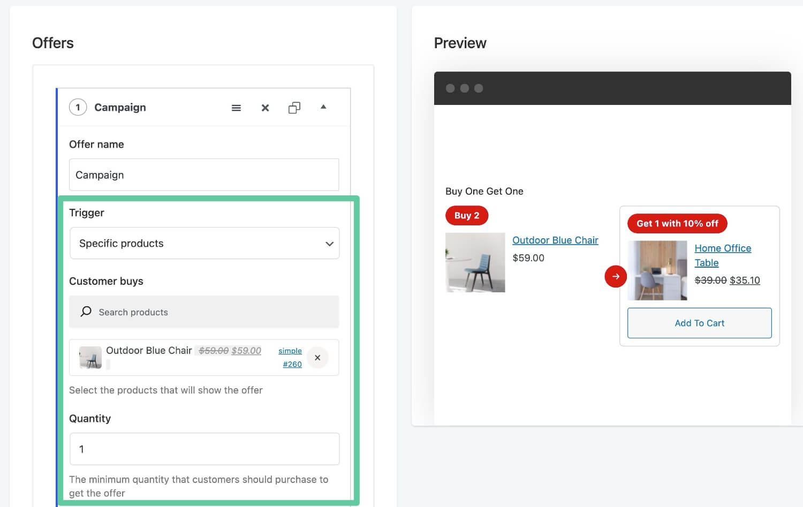
Task: Open the Trigger dropdown showing Specific products
Action: coord(204,243)
